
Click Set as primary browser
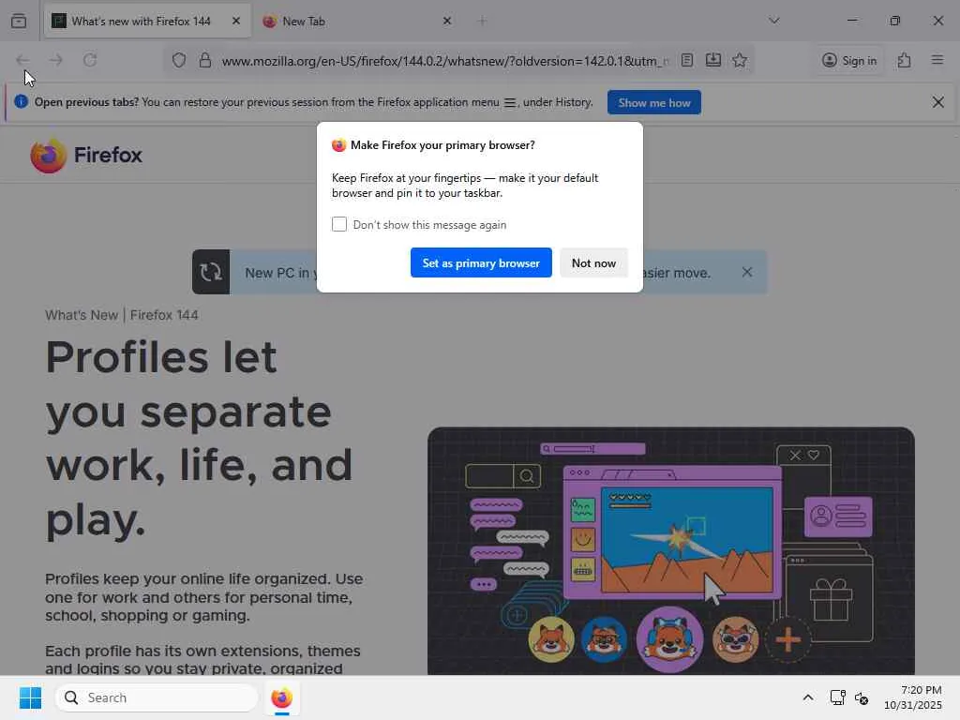point(481,262)
